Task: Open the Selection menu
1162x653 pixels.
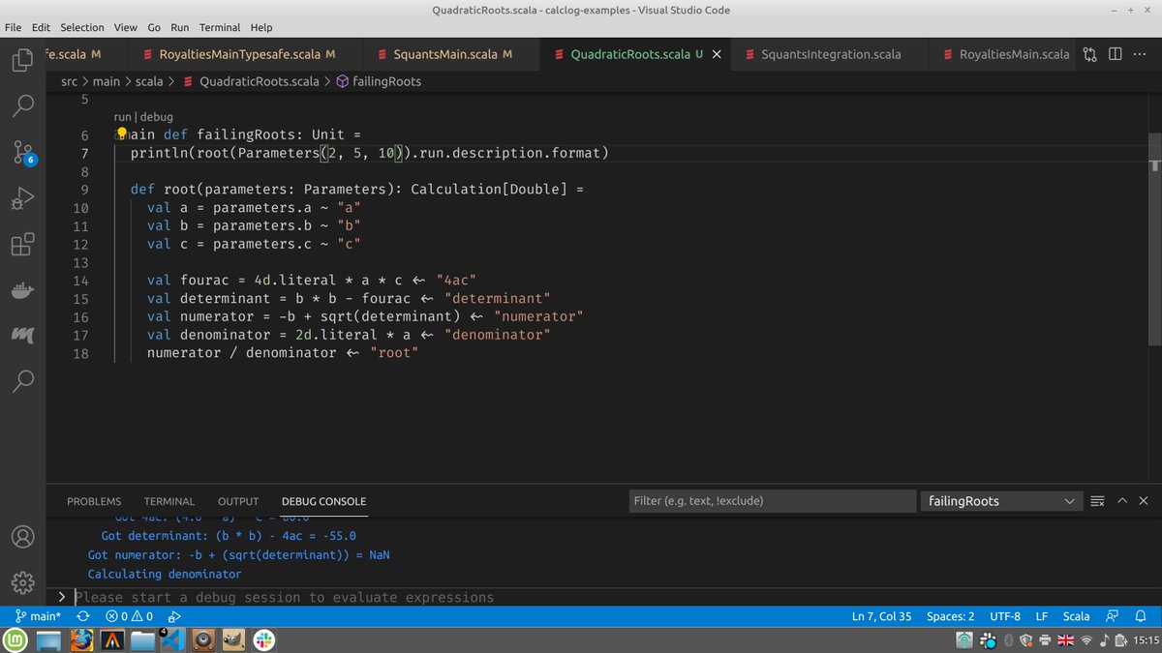Action: coord(81,27)
